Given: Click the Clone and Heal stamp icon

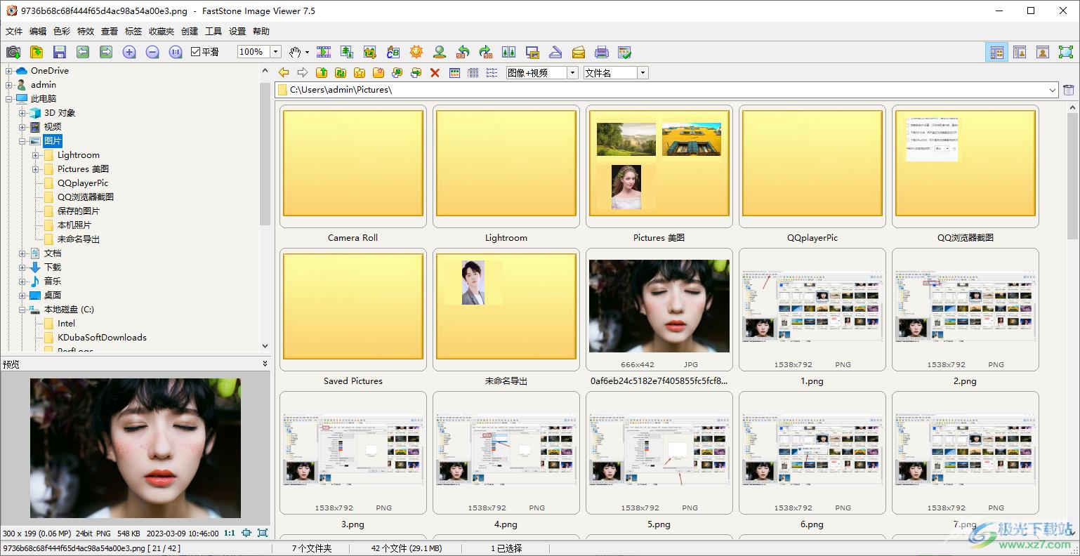Looking at the screenshot, I should click(x=440, y=52).
